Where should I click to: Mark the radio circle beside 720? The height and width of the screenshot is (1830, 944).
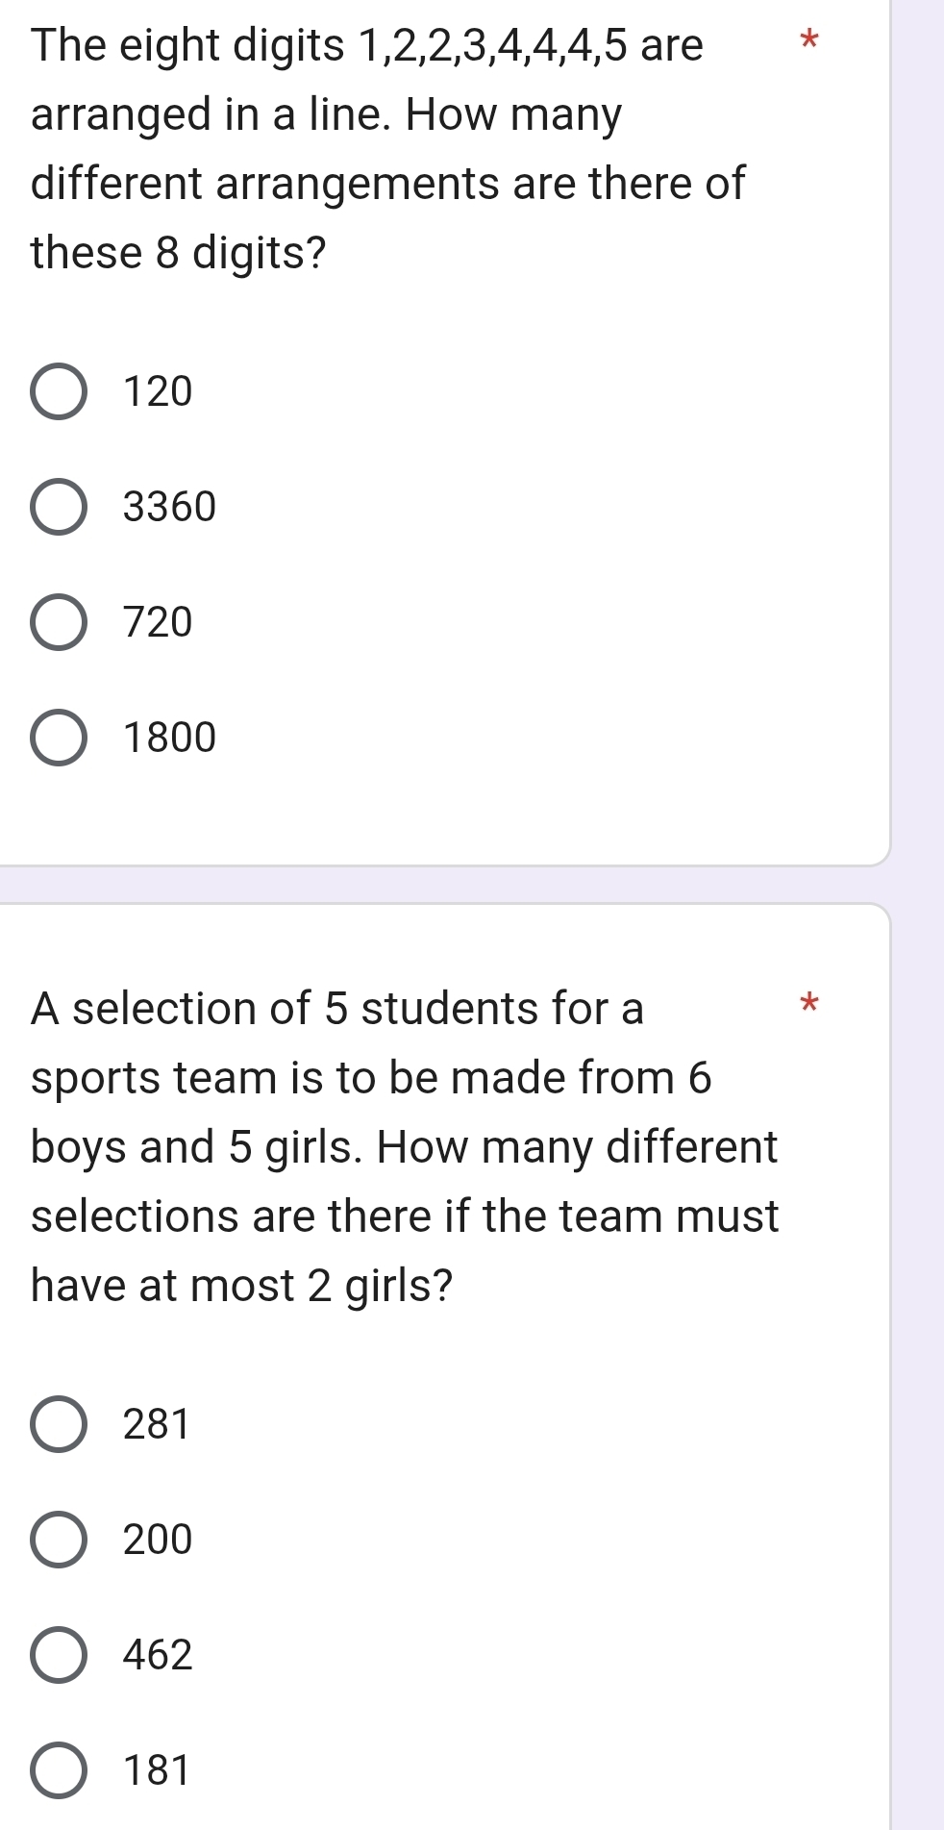(59, 623)
